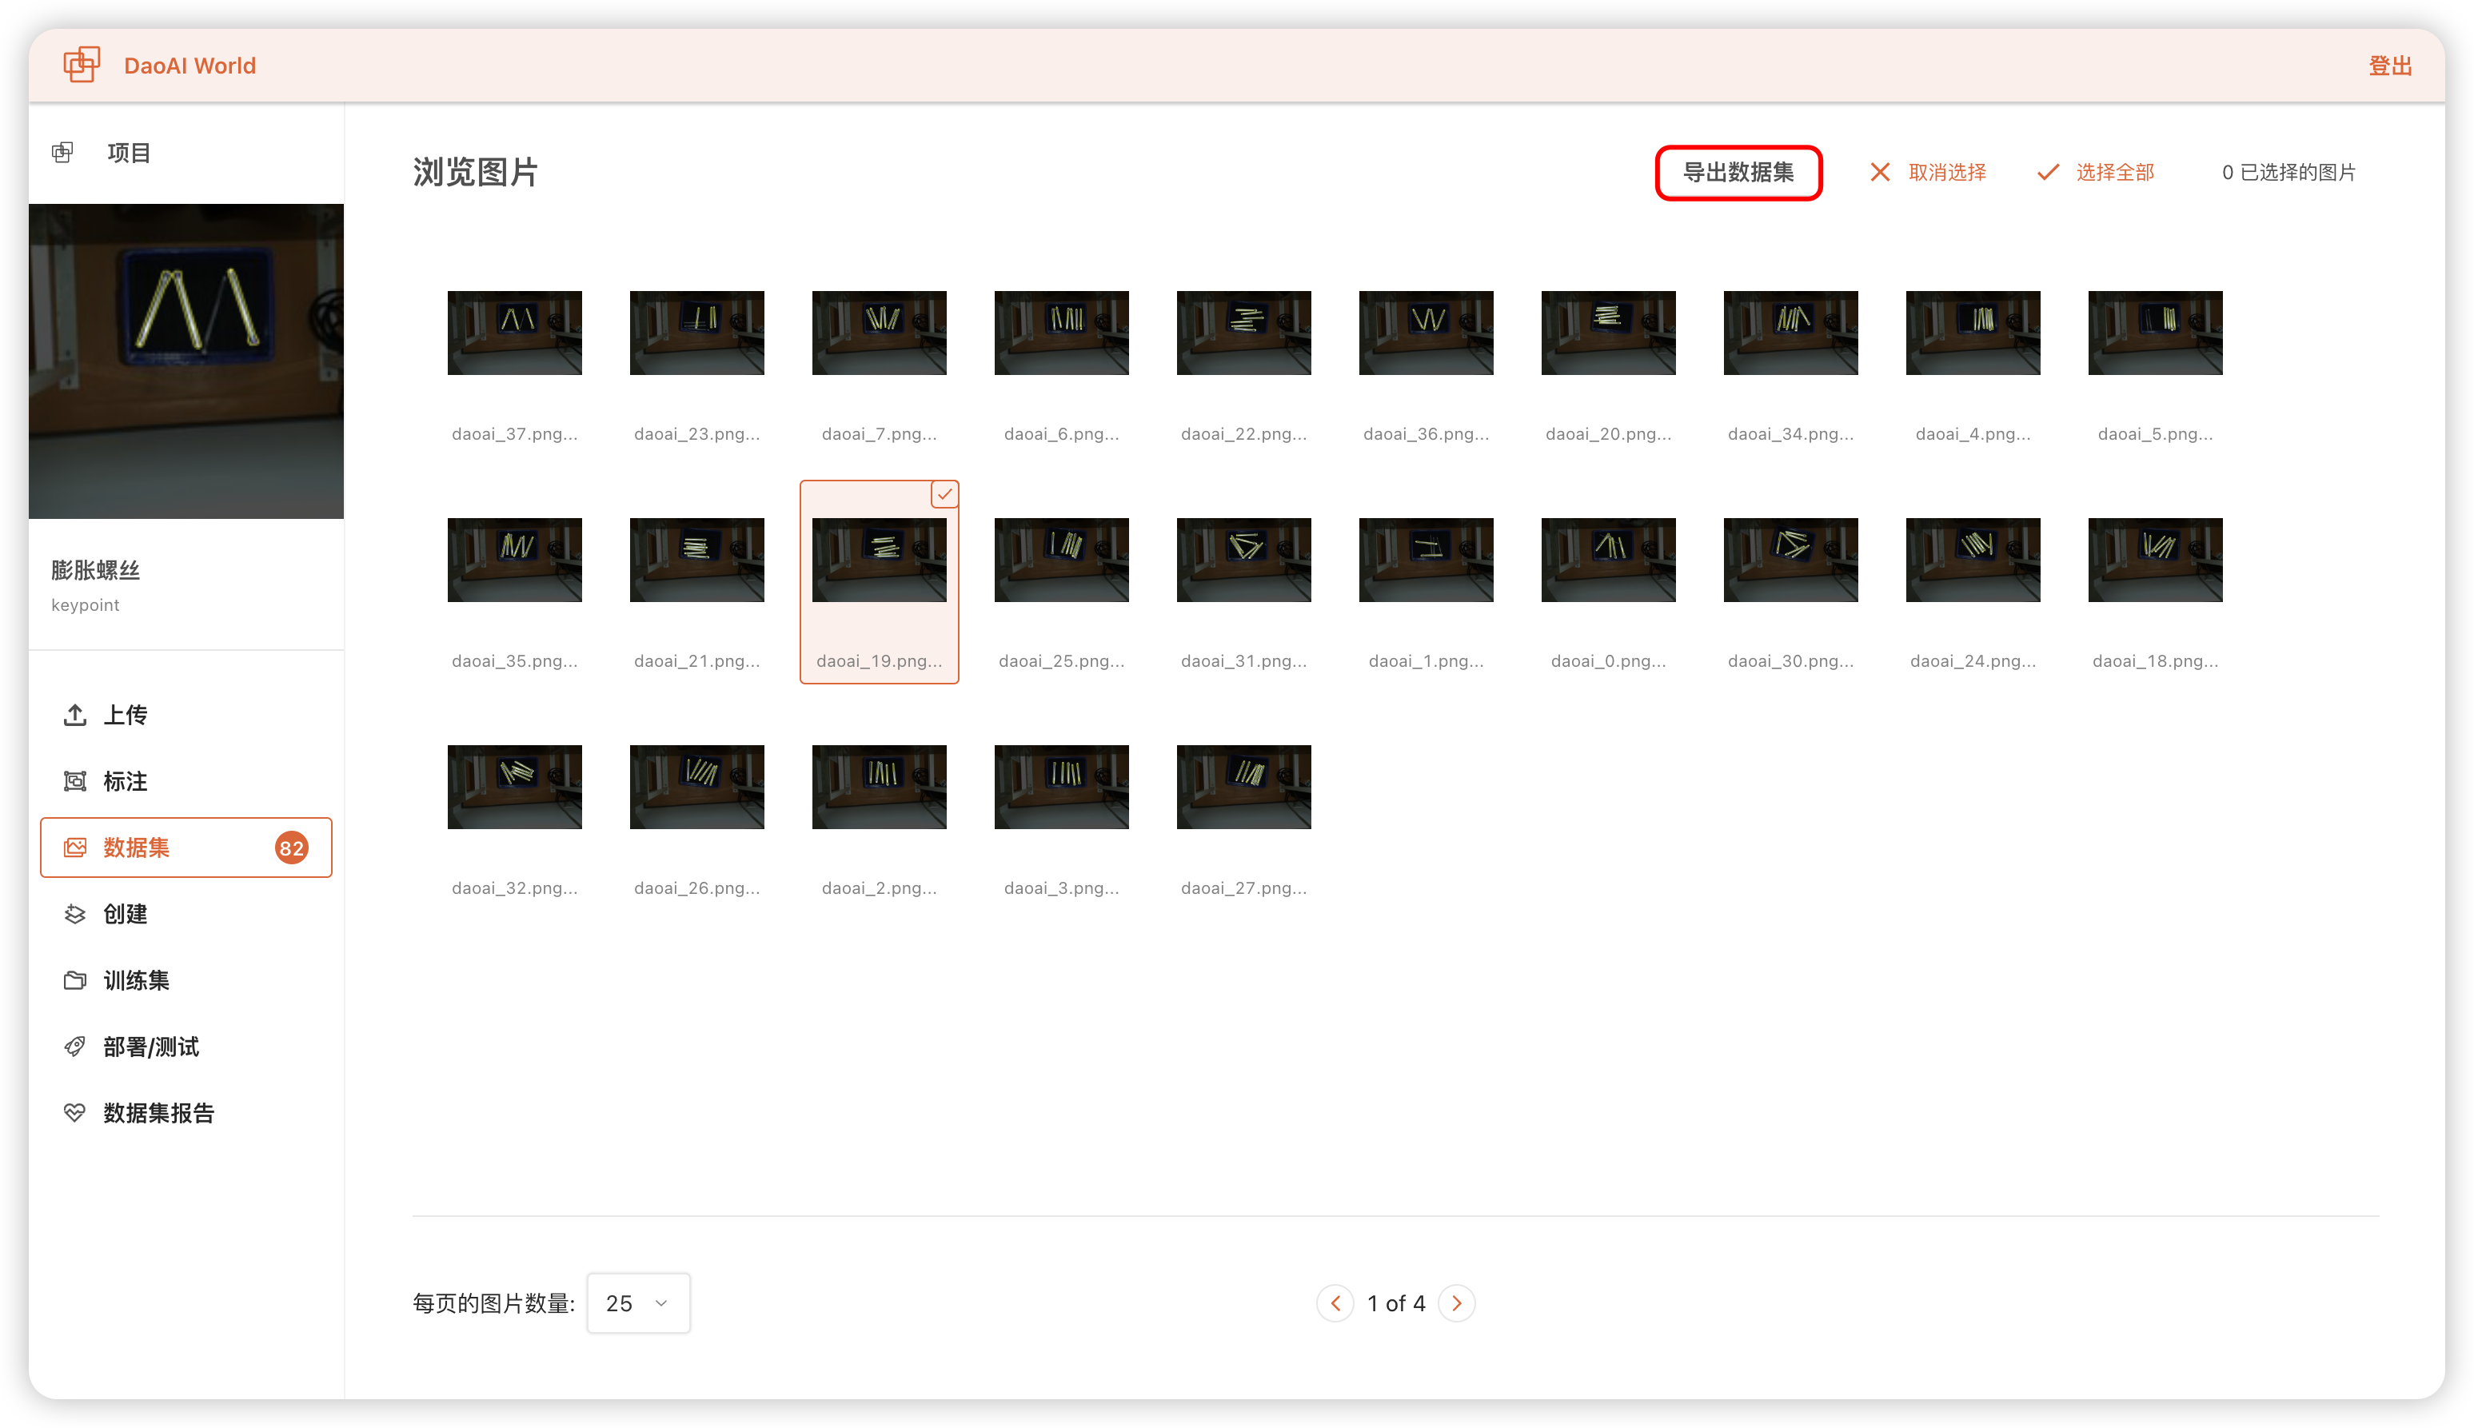The height and width of the screenshot is (1428, 2474).
Task: Click the dataset image icon beside 数据集
Action: pyautogui.click(x=74, y=848)
